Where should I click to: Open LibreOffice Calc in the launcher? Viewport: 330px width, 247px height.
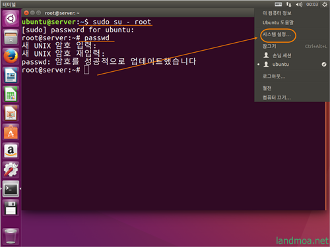point(11,94)
